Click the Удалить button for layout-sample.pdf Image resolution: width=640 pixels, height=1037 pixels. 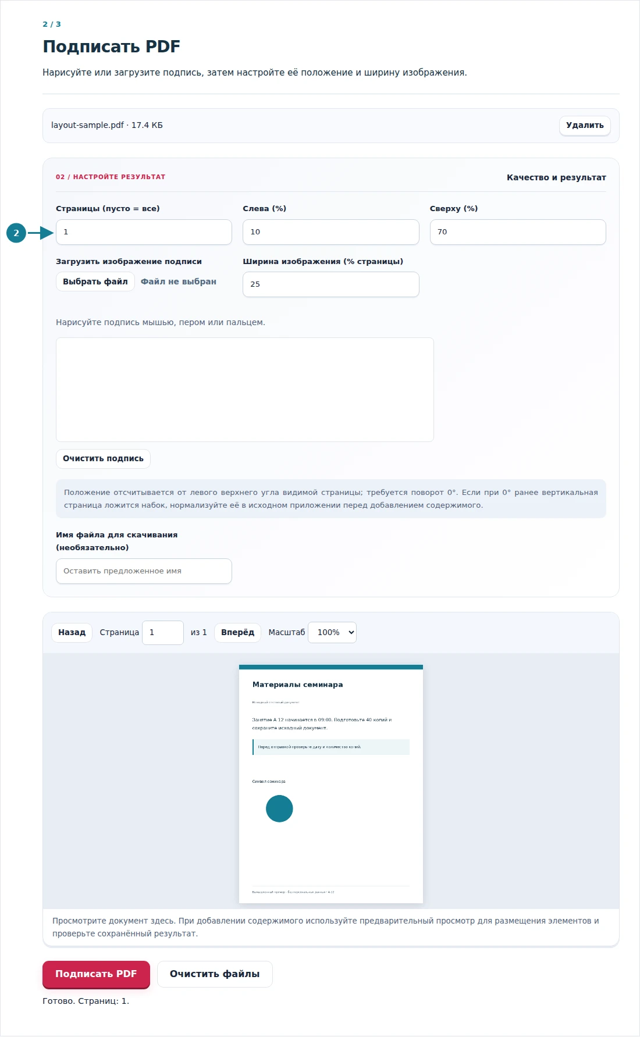click(x=585, y=126)
